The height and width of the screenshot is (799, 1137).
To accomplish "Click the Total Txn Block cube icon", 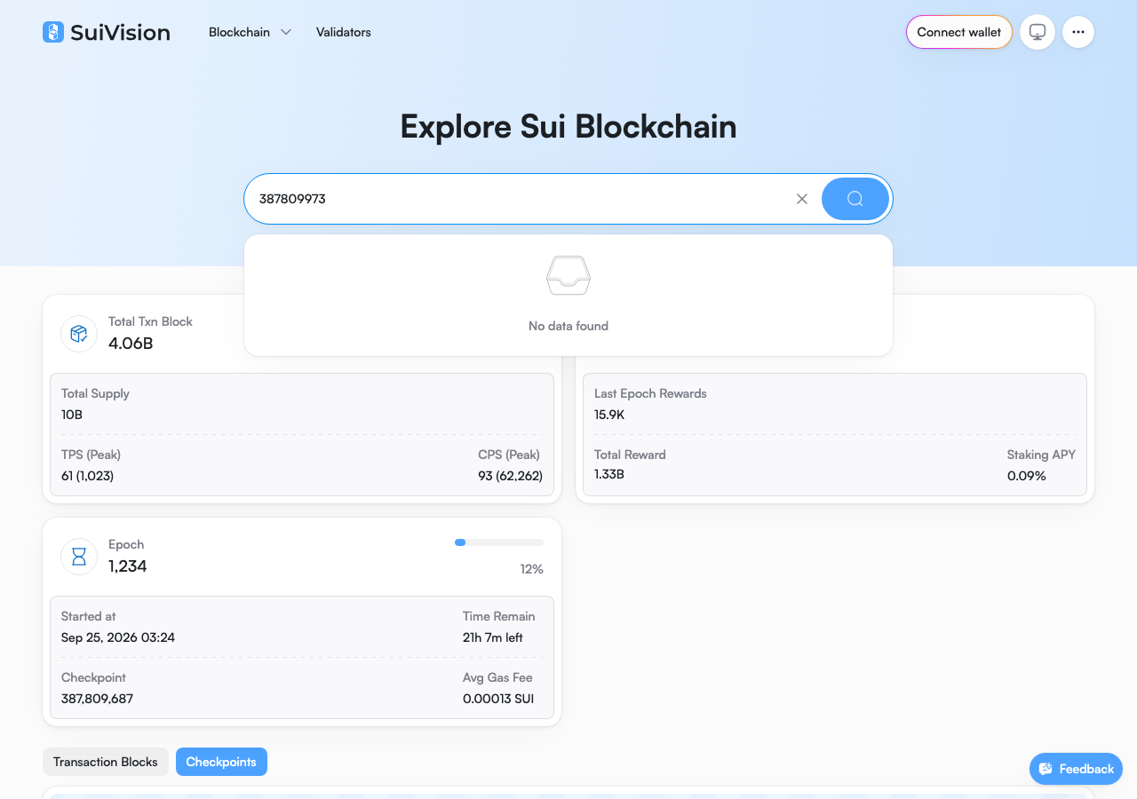I will [79, 334].
